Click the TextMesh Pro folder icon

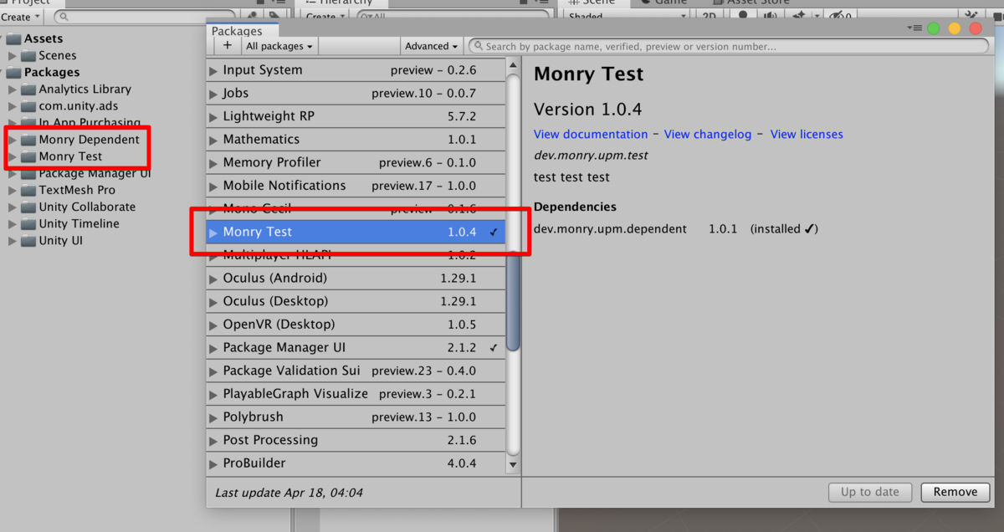[28, 190]
